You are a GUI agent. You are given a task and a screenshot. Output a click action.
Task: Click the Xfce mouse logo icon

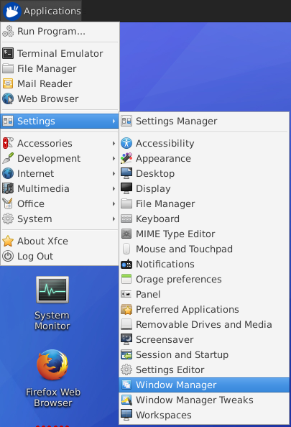12,11
